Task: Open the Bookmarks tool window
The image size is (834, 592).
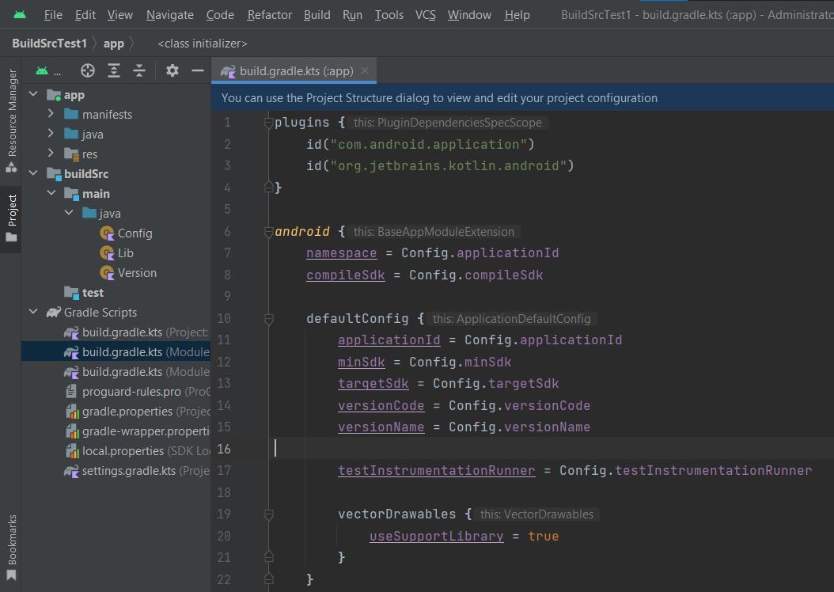Action: point(12,547)
